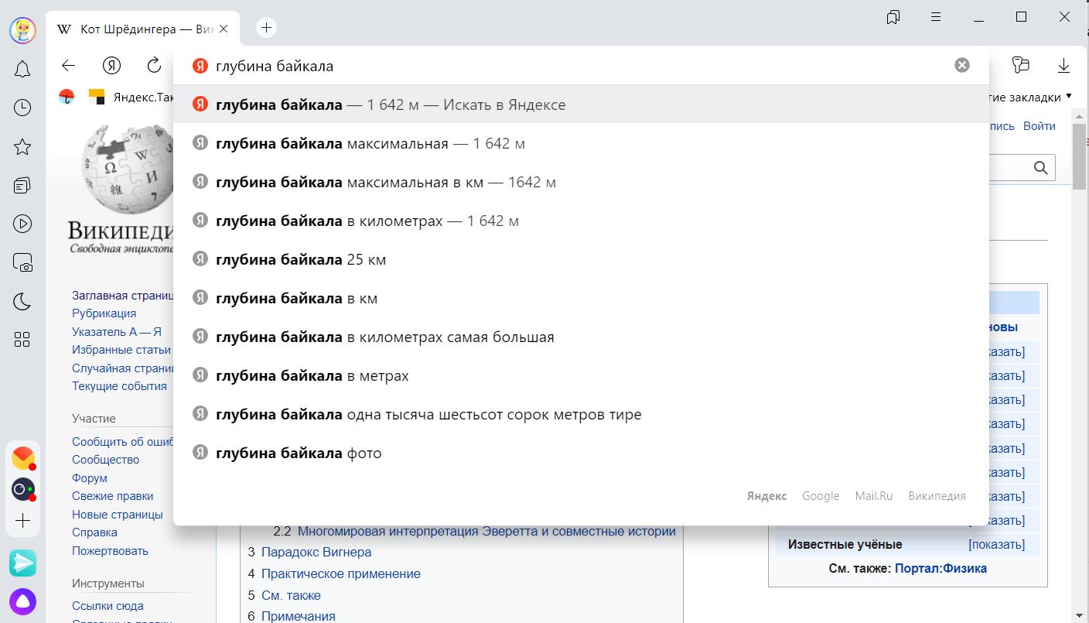The width and height of the screenshot is (1089, 623).
Task: Open Свежие правки link
Action: (113, 496)
